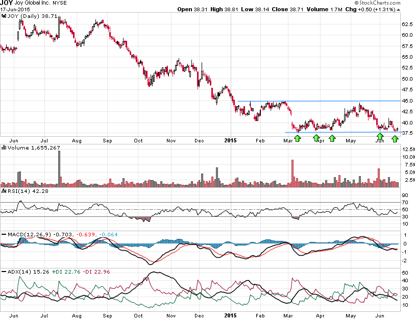Click the red '-DI 22.96' legend value
Image resolution: width=415 pixels, height=320 pixels.
(96, 272)
